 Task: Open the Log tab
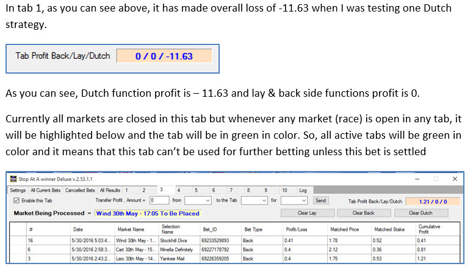click(303, 190)
